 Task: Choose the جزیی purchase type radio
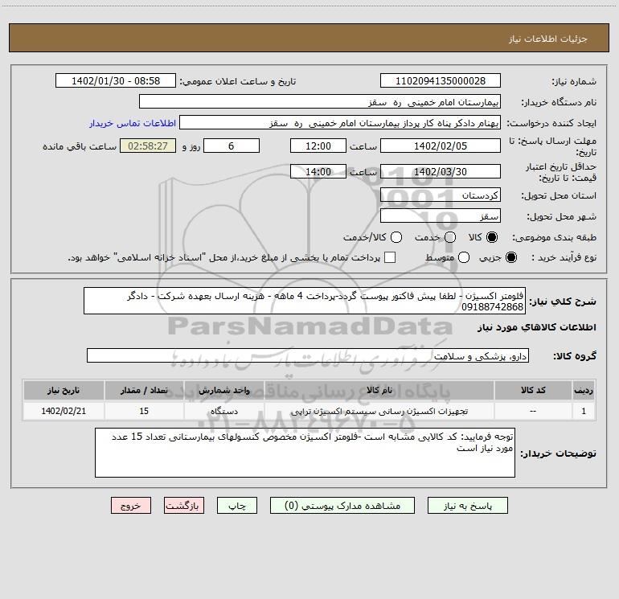coord(511,257)
